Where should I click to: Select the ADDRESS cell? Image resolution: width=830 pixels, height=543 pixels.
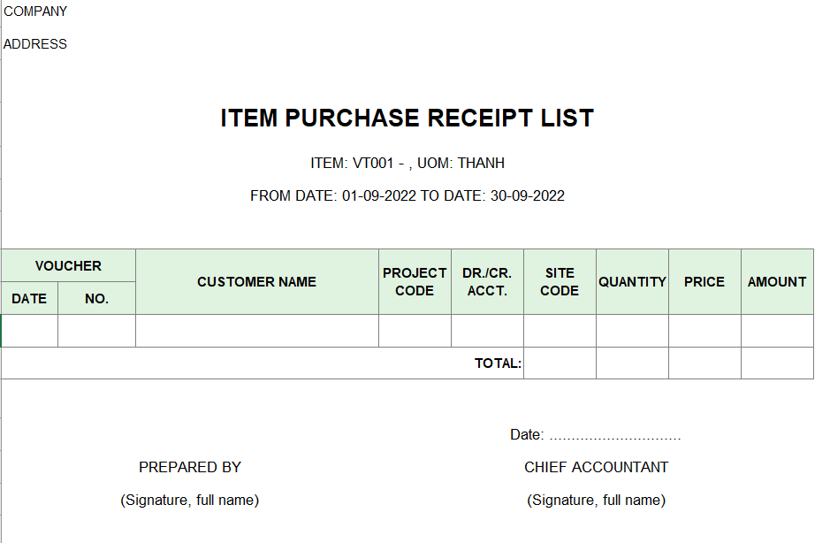click(35, 44)
